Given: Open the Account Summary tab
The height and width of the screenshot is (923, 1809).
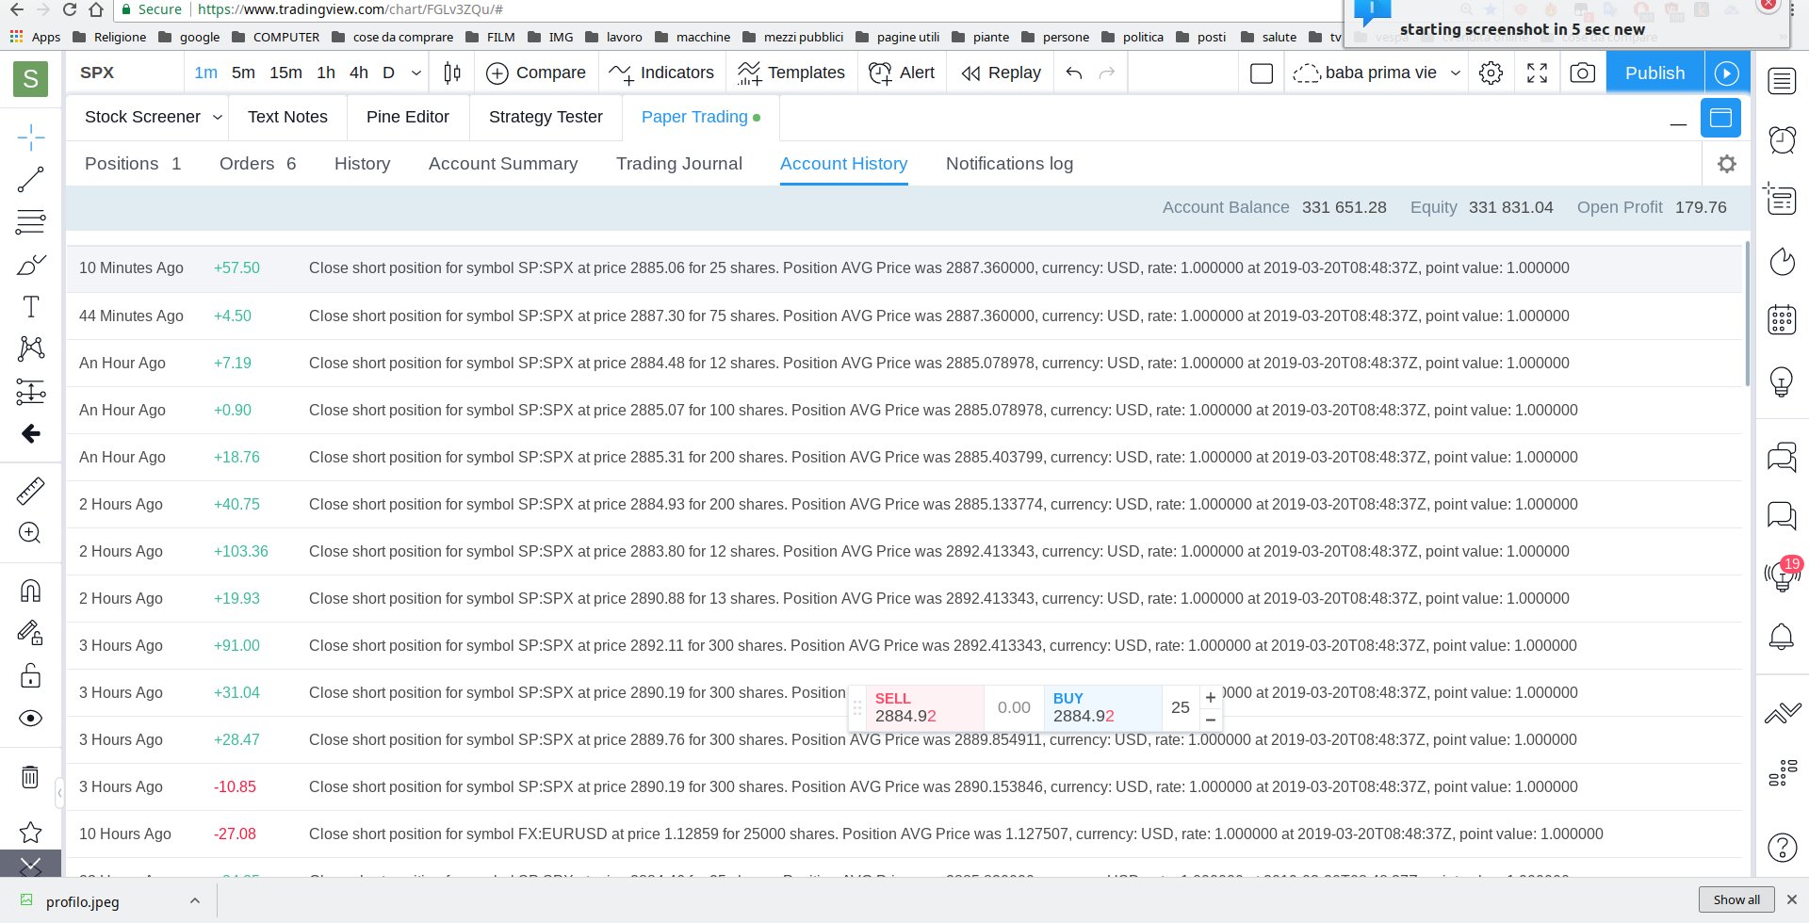Looking at the screenshot, I should click(503, 164).
